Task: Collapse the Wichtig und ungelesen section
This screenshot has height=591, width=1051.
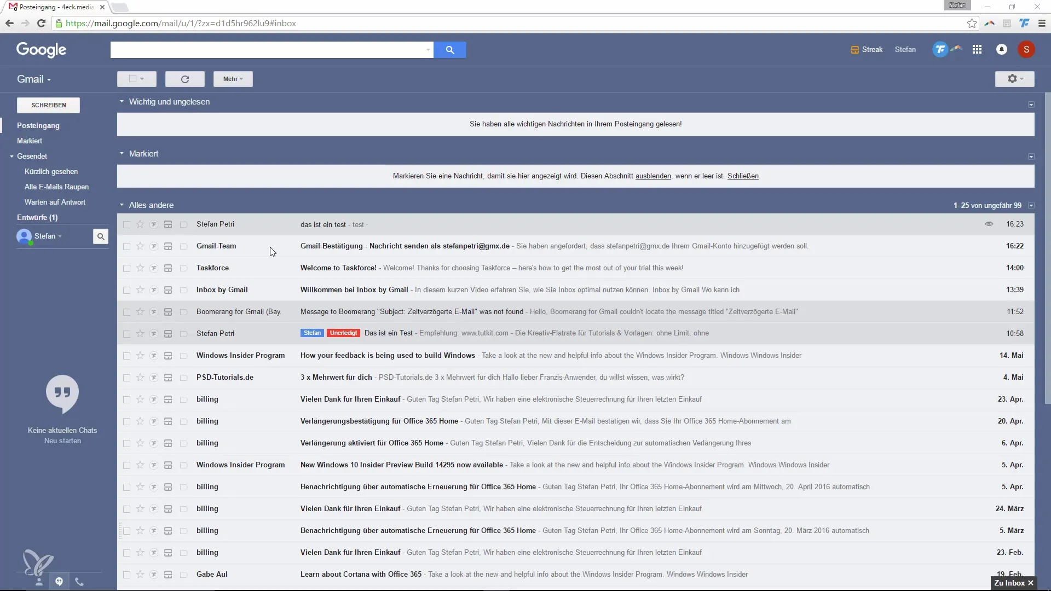Action: [122, 102]
